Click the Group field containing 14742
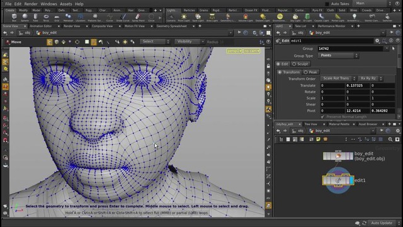403x227 pixels. [351, 49]
